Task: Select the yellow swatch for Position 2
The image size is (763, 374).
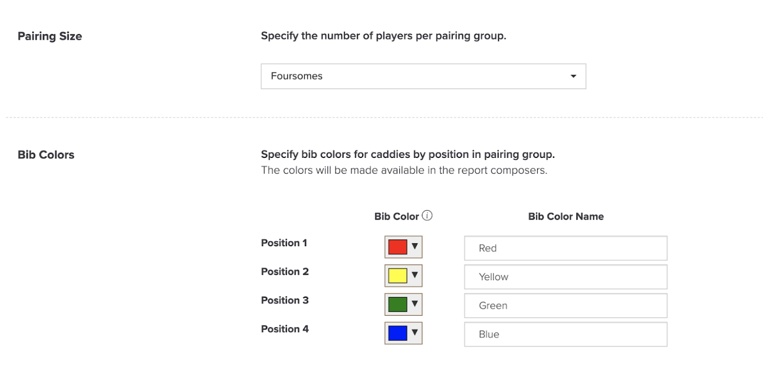Action: (x=397, y=275)
